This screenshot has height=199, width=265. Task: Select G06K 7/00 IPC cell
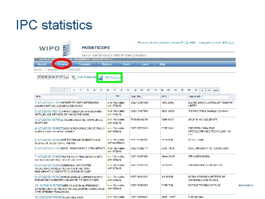167,185
